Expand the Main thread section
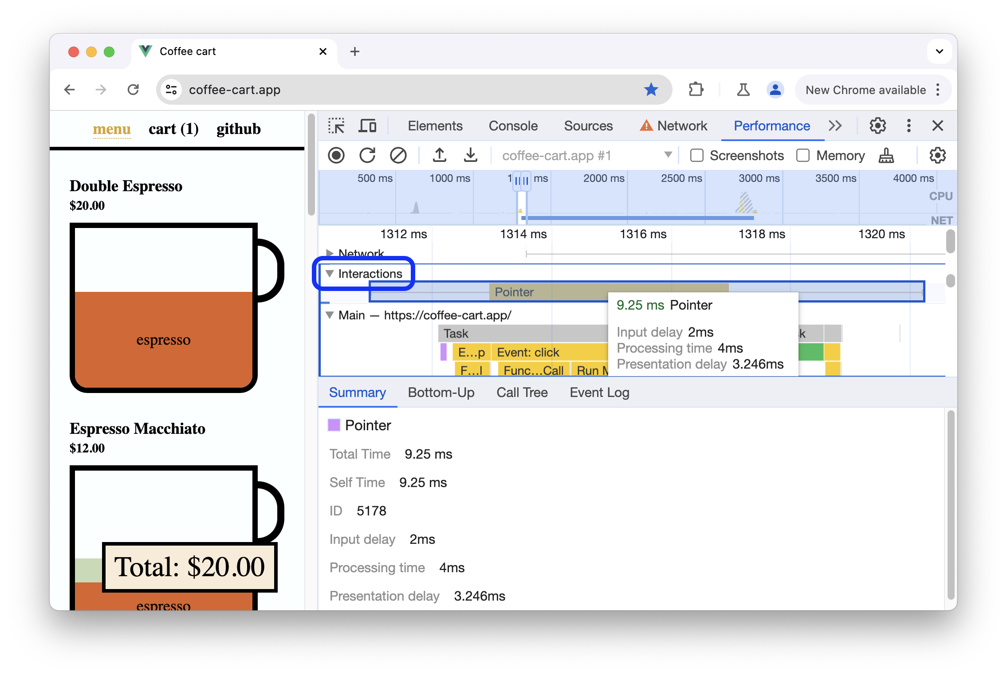The height and width of the screenshot is (676, 1007). point(332,314)
